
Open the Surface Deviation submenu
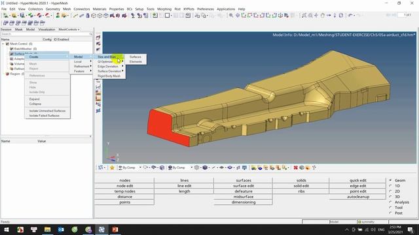109,71
